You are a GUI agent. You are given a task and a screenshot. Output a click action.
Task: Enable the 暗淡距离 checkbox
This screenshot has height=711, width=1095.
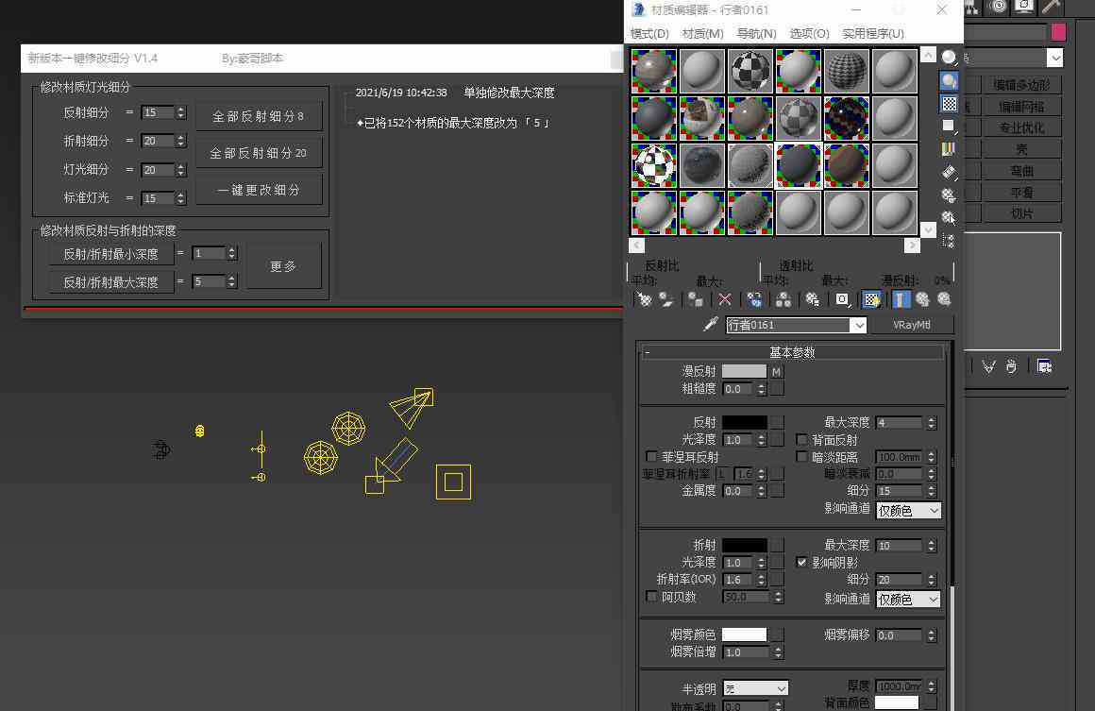(801, 457)
